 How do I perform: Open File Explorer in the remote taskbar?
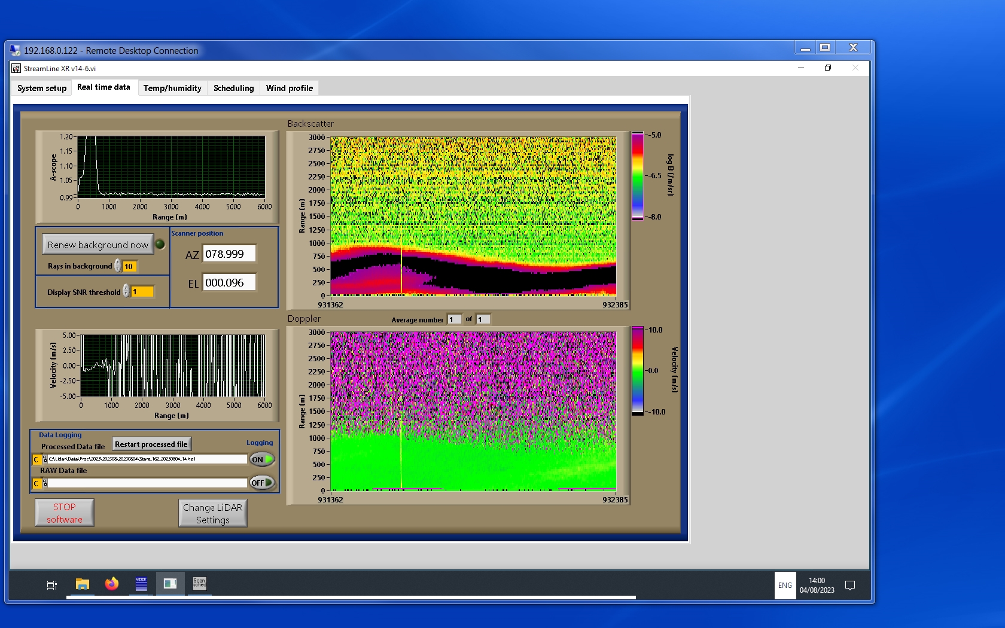[x=83, y=584]
